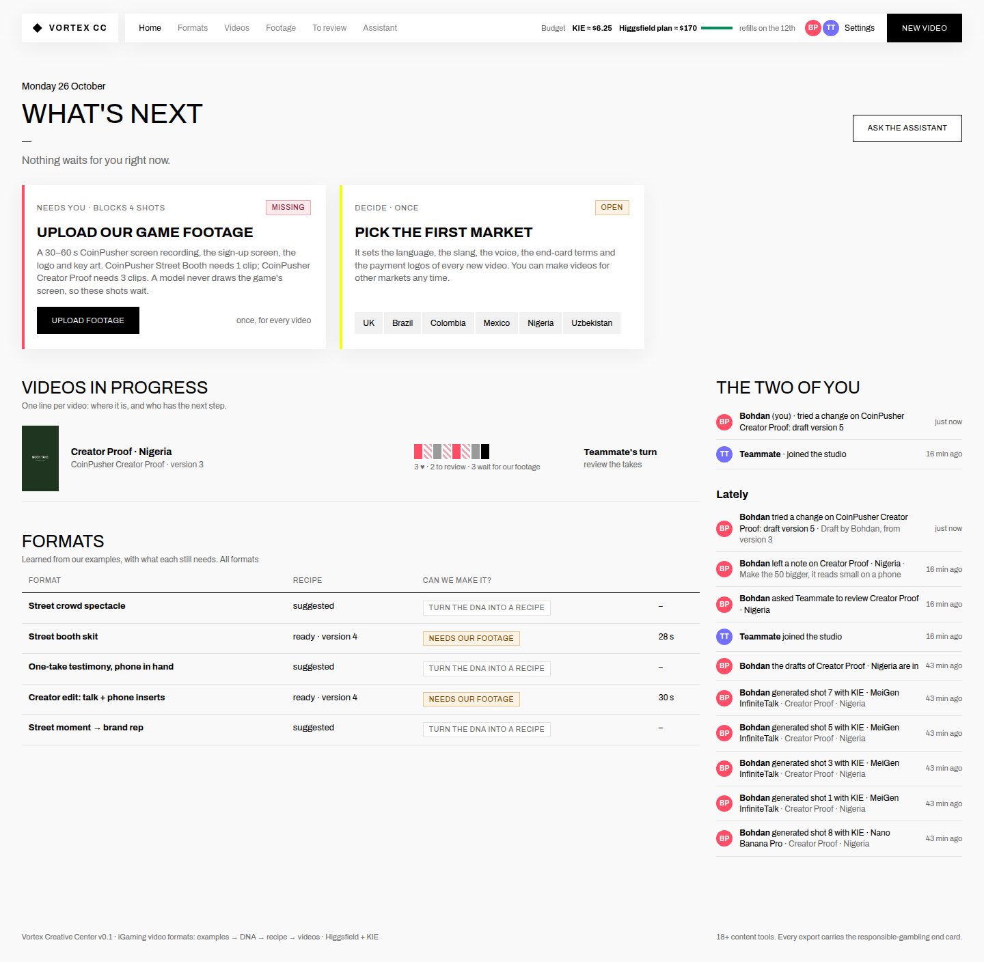984x962 pixels.
Task: Click avatar beside 'Bohdan left a note'
Action: [724, 568]
